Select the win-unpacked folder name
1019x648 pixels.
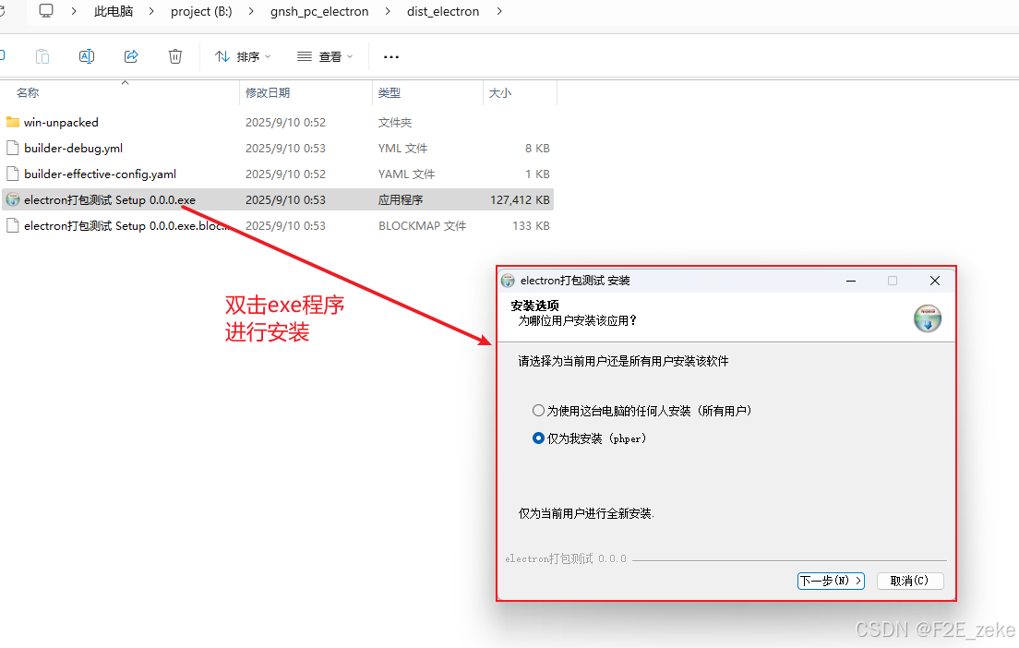pyautogui.click(x=61, y=122)
